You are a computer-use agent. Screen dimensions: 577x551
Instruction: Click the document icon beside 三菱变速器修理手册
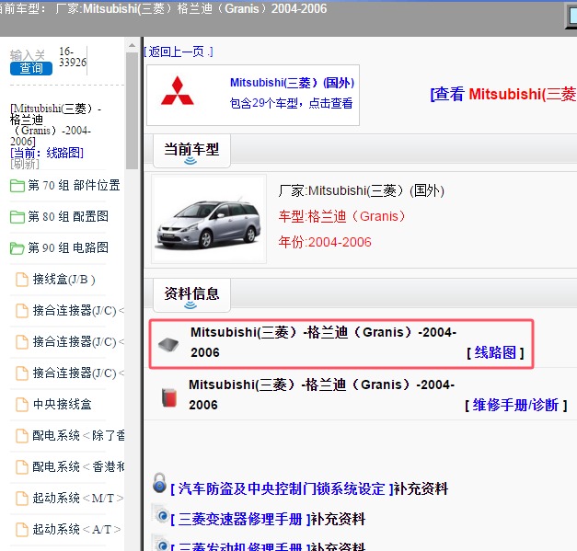[160, 513]
